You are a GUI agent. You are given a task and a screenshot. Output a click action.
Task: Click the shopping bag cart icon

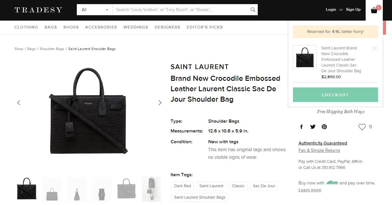(x=374, y=10)
